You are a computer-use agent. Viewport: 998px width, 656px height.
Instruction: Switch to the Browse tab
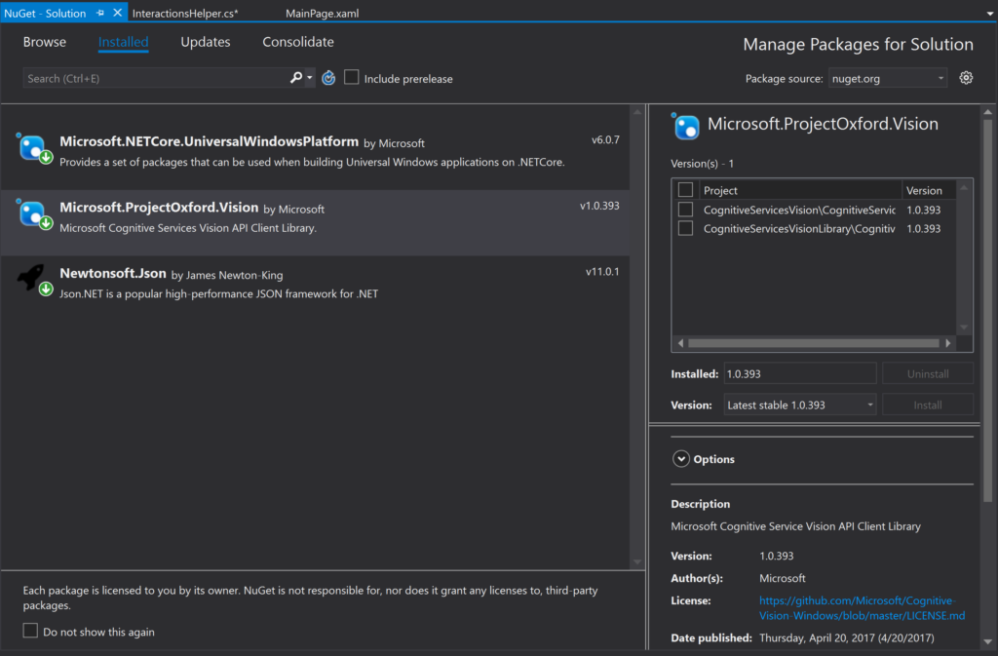coord(45,42)
